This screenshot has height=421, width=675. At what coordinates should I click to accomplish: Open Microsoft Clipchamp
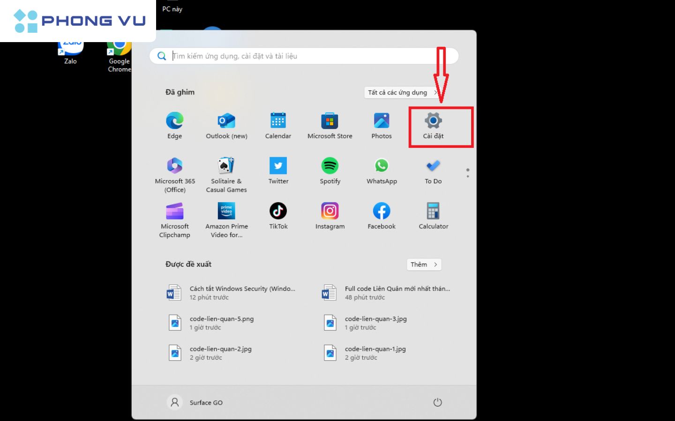click(x=175, y=220)
